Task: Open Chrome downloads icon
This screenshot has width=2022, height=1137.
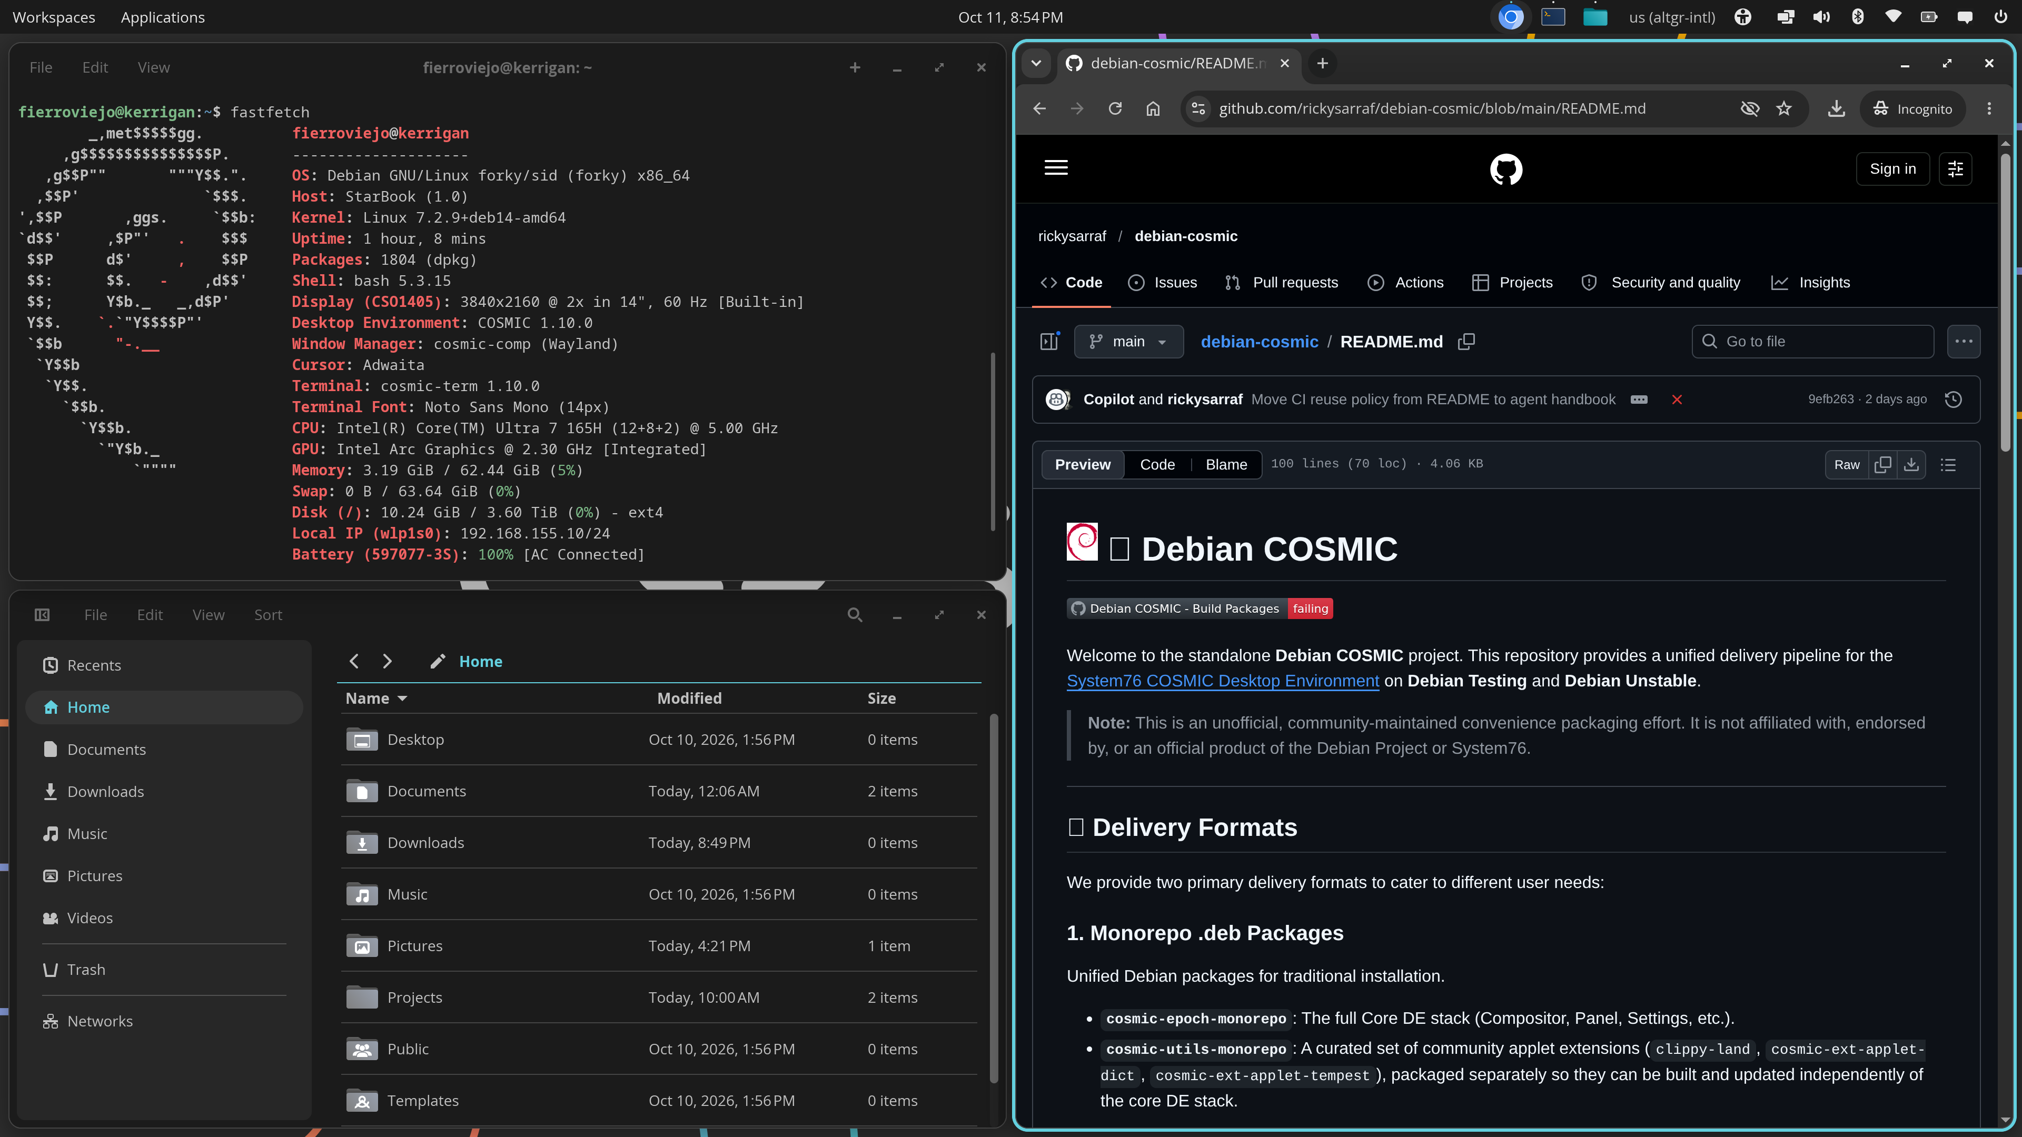Action: pyautogui.click(x=1836, y=109)
